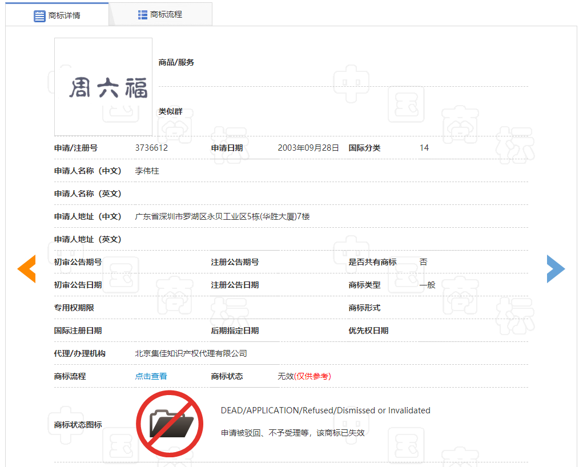Click the red prohibited folder status icon

(170, 424)
